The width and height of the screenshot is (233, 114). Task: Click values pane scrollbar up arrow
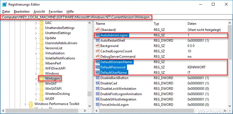[230, 23]
